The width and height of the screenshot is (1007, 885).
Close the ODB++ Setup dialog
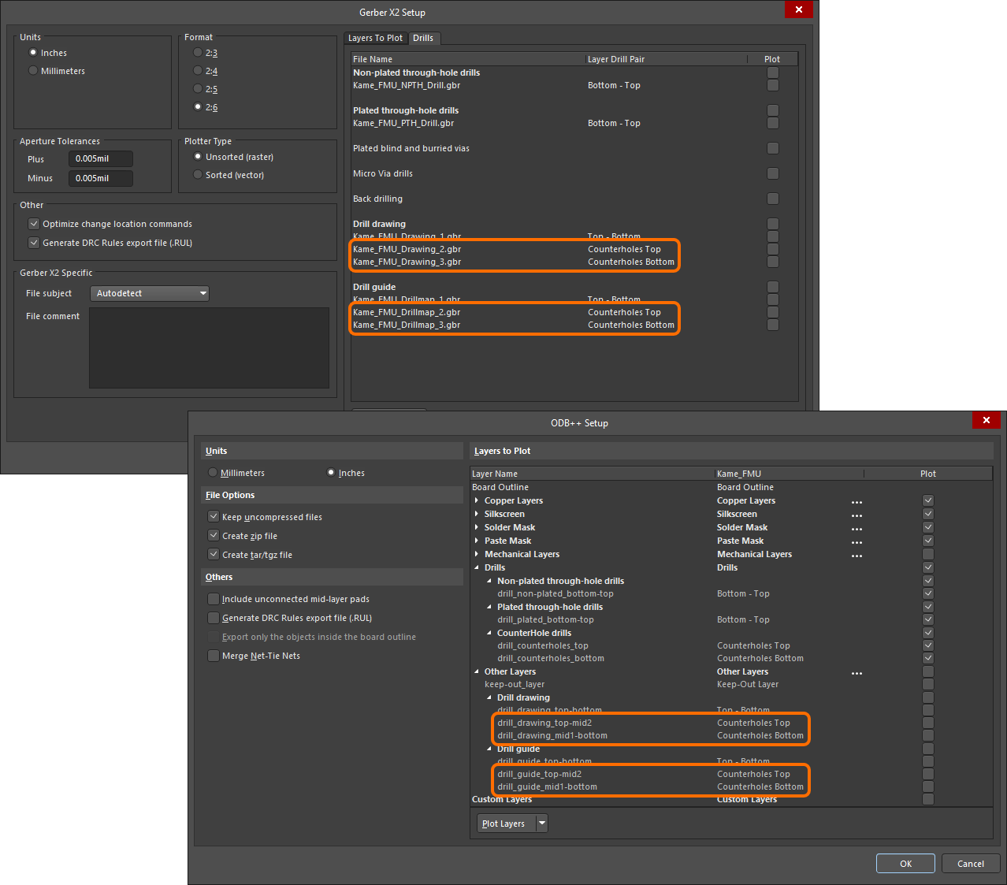pos(986,421)
